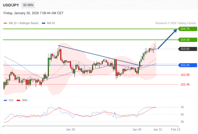Click the "MA 20 + Bollinger Bands" legend label
Viewport: 198px width, 134px height.
click(x=24, y=23)
